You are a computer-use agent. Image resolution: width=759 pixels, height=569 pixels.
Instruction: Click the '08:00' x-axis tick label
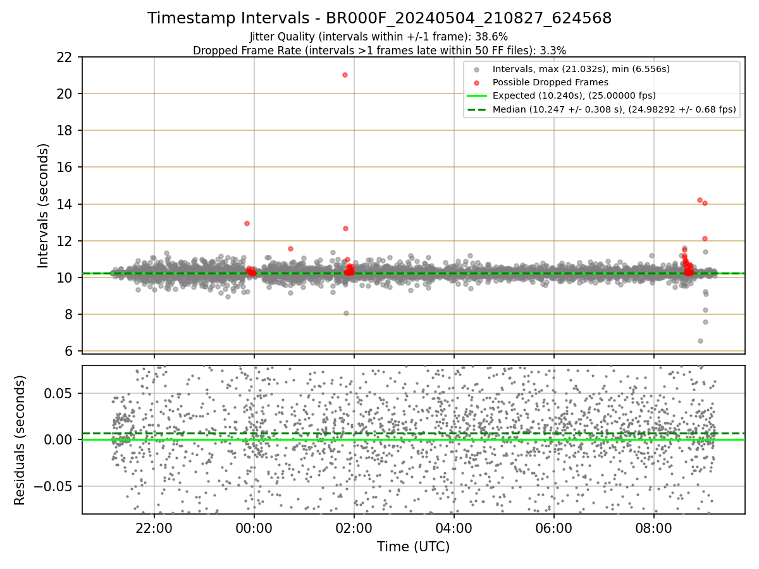pos(654,529)
